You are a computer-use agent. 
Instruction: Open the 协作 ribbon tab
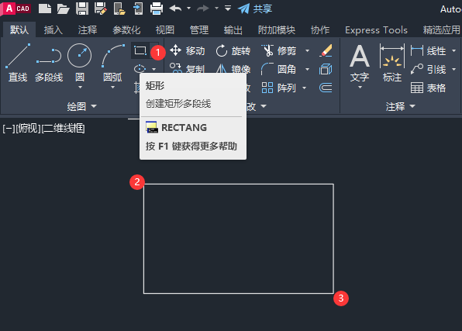click(x=320, y=29)
